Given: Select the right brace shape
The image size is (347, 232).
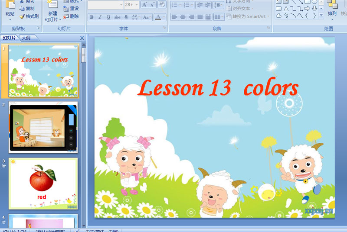Looking at the screenshot, I should click(x=314, y=16).
